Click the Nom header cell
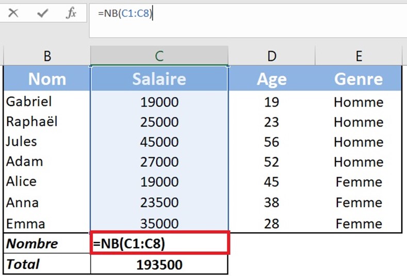This screenshot has height=276, width=407. 47,79
